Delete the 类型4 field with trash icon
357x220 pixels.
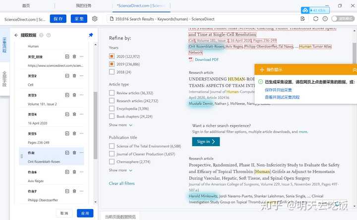[x=74, y=114]
